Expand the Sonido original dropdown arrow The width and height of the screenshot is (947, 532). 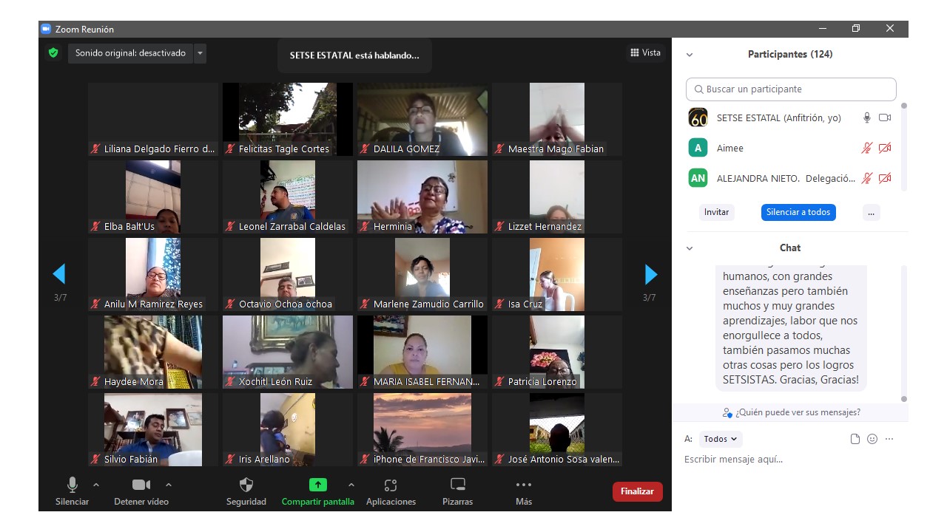[x=200, y=53]
